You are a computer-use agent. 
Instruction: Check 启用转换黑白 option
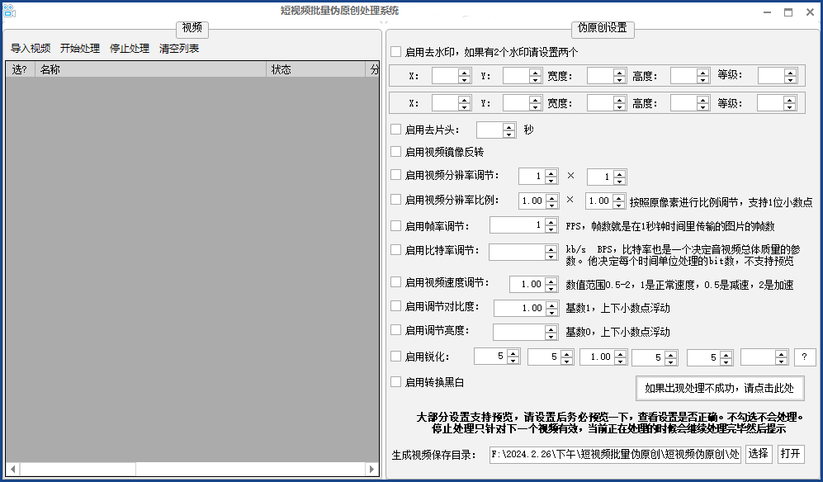[x=395, y=382]
